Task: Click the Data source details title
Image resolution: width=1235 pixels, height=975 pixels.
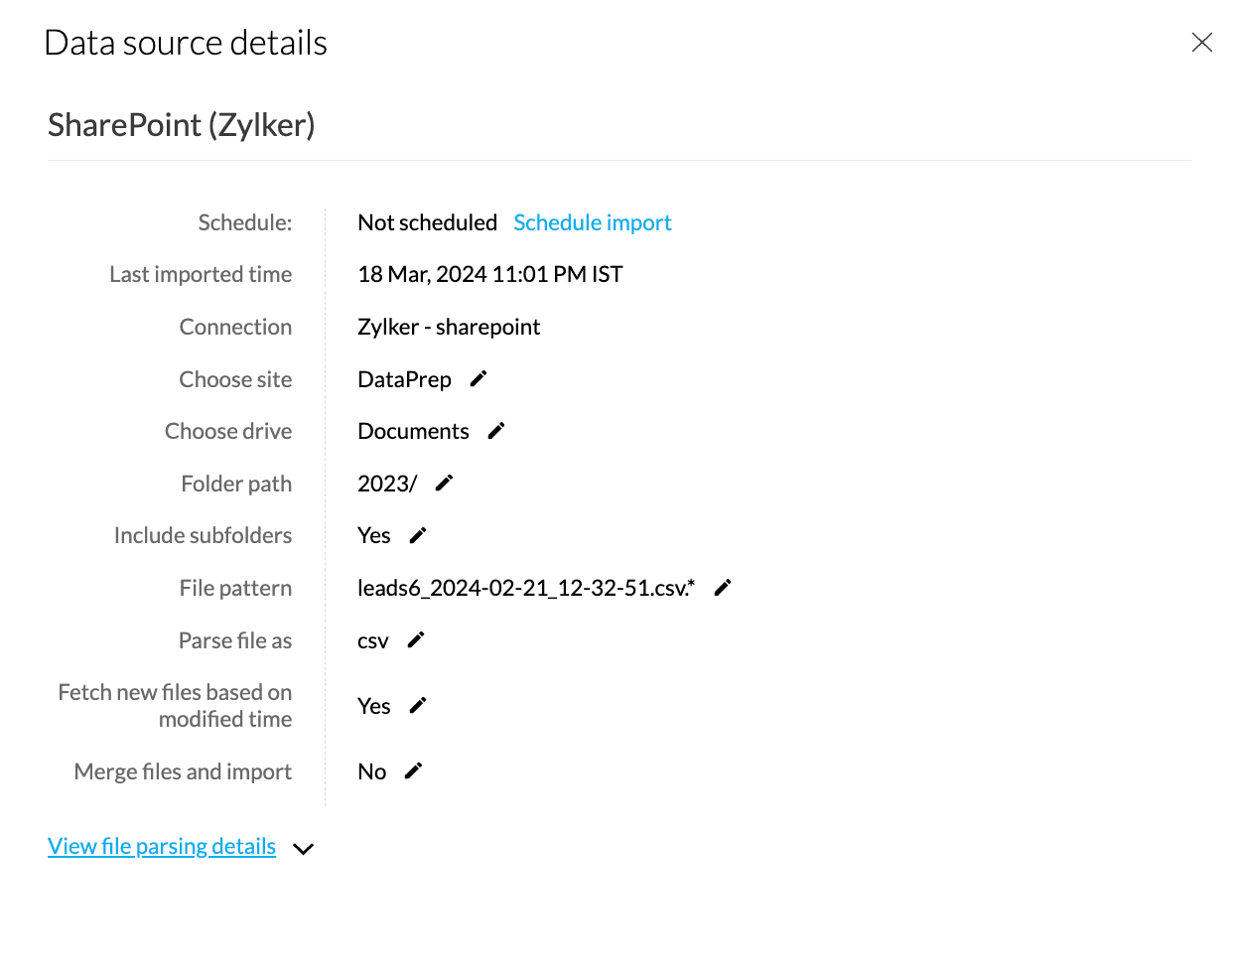Action: pyautogui.click(x=186, y=43)
